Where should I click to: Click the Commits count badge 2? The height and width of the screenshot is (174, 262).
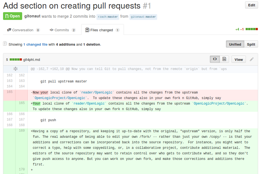[74, 30]
